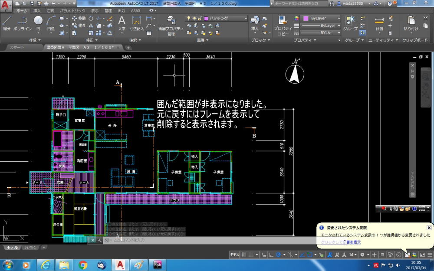Viewport: 434px width, 271px height.
Task: Toggle annotation visibility in status bar
Action: click(x=329, y=255)
